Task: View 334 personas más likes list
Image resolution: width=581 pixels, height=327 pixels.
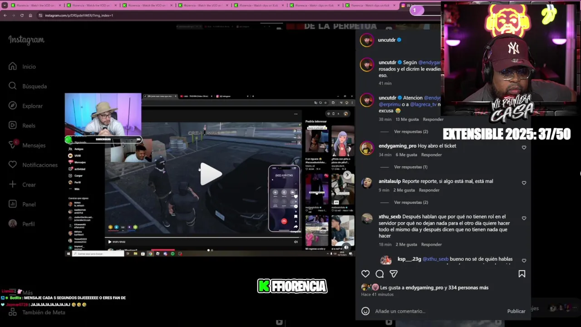Action: point(468,288)
